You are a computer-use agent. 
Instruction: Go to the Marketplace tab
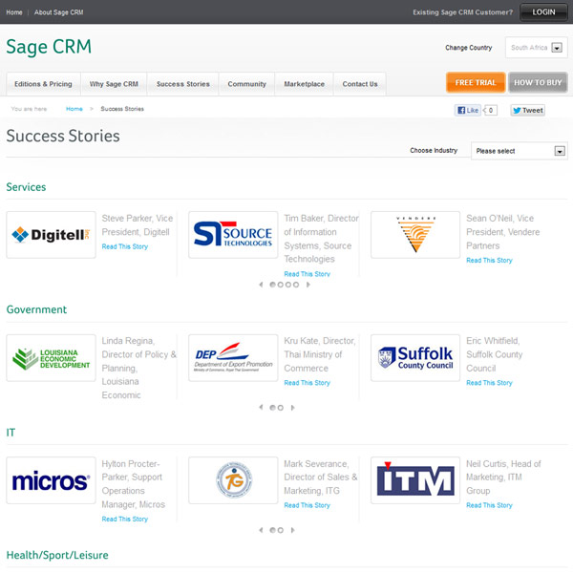pyautogui.click(x=304, y=84)
